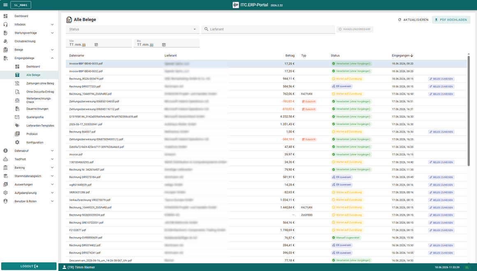This screenshot has height=271, width=477.
Task: Collapse the Eingangsbelege menu chevron
Action: [x=52, y=58]
